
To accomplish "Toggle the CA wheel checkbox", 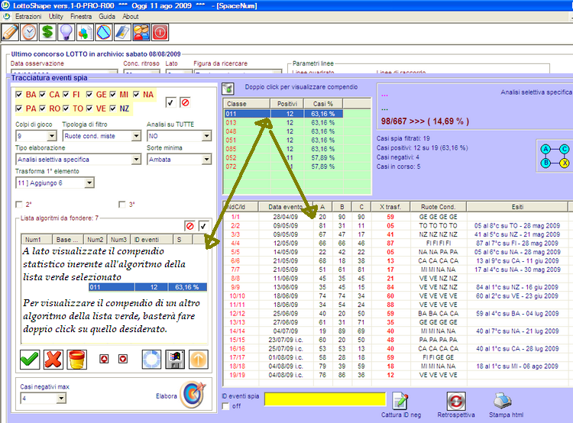I will pyautogui.click(x=42, y=95).
